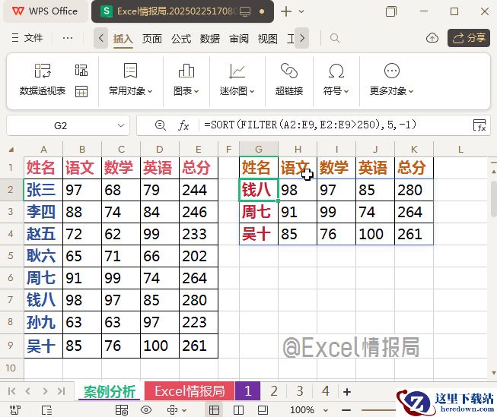Expand 更多对象 more objects menu
This screenshot has width=497, height=417.
391,80
